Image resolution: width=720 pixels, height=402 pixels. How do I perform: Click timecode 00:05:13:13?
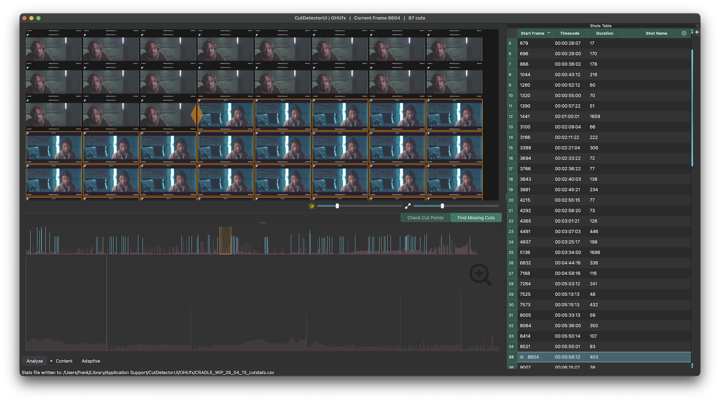click(567, 294)
